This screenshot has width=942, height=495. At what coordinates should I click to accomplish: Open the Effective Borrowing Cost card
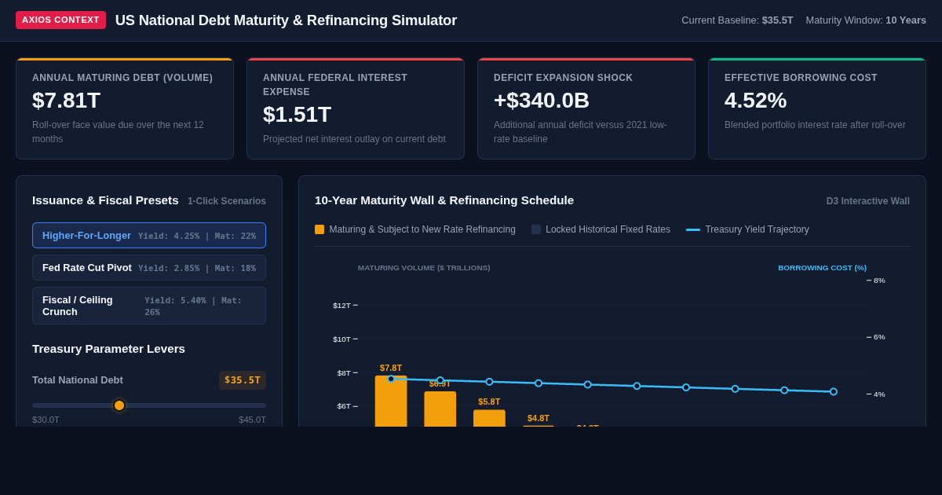(x=817, y=108)
